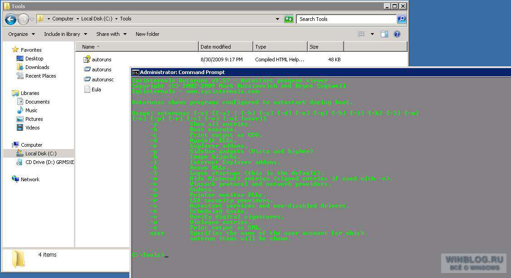Click the 48 KB size cell

click(x=334, y=60)
